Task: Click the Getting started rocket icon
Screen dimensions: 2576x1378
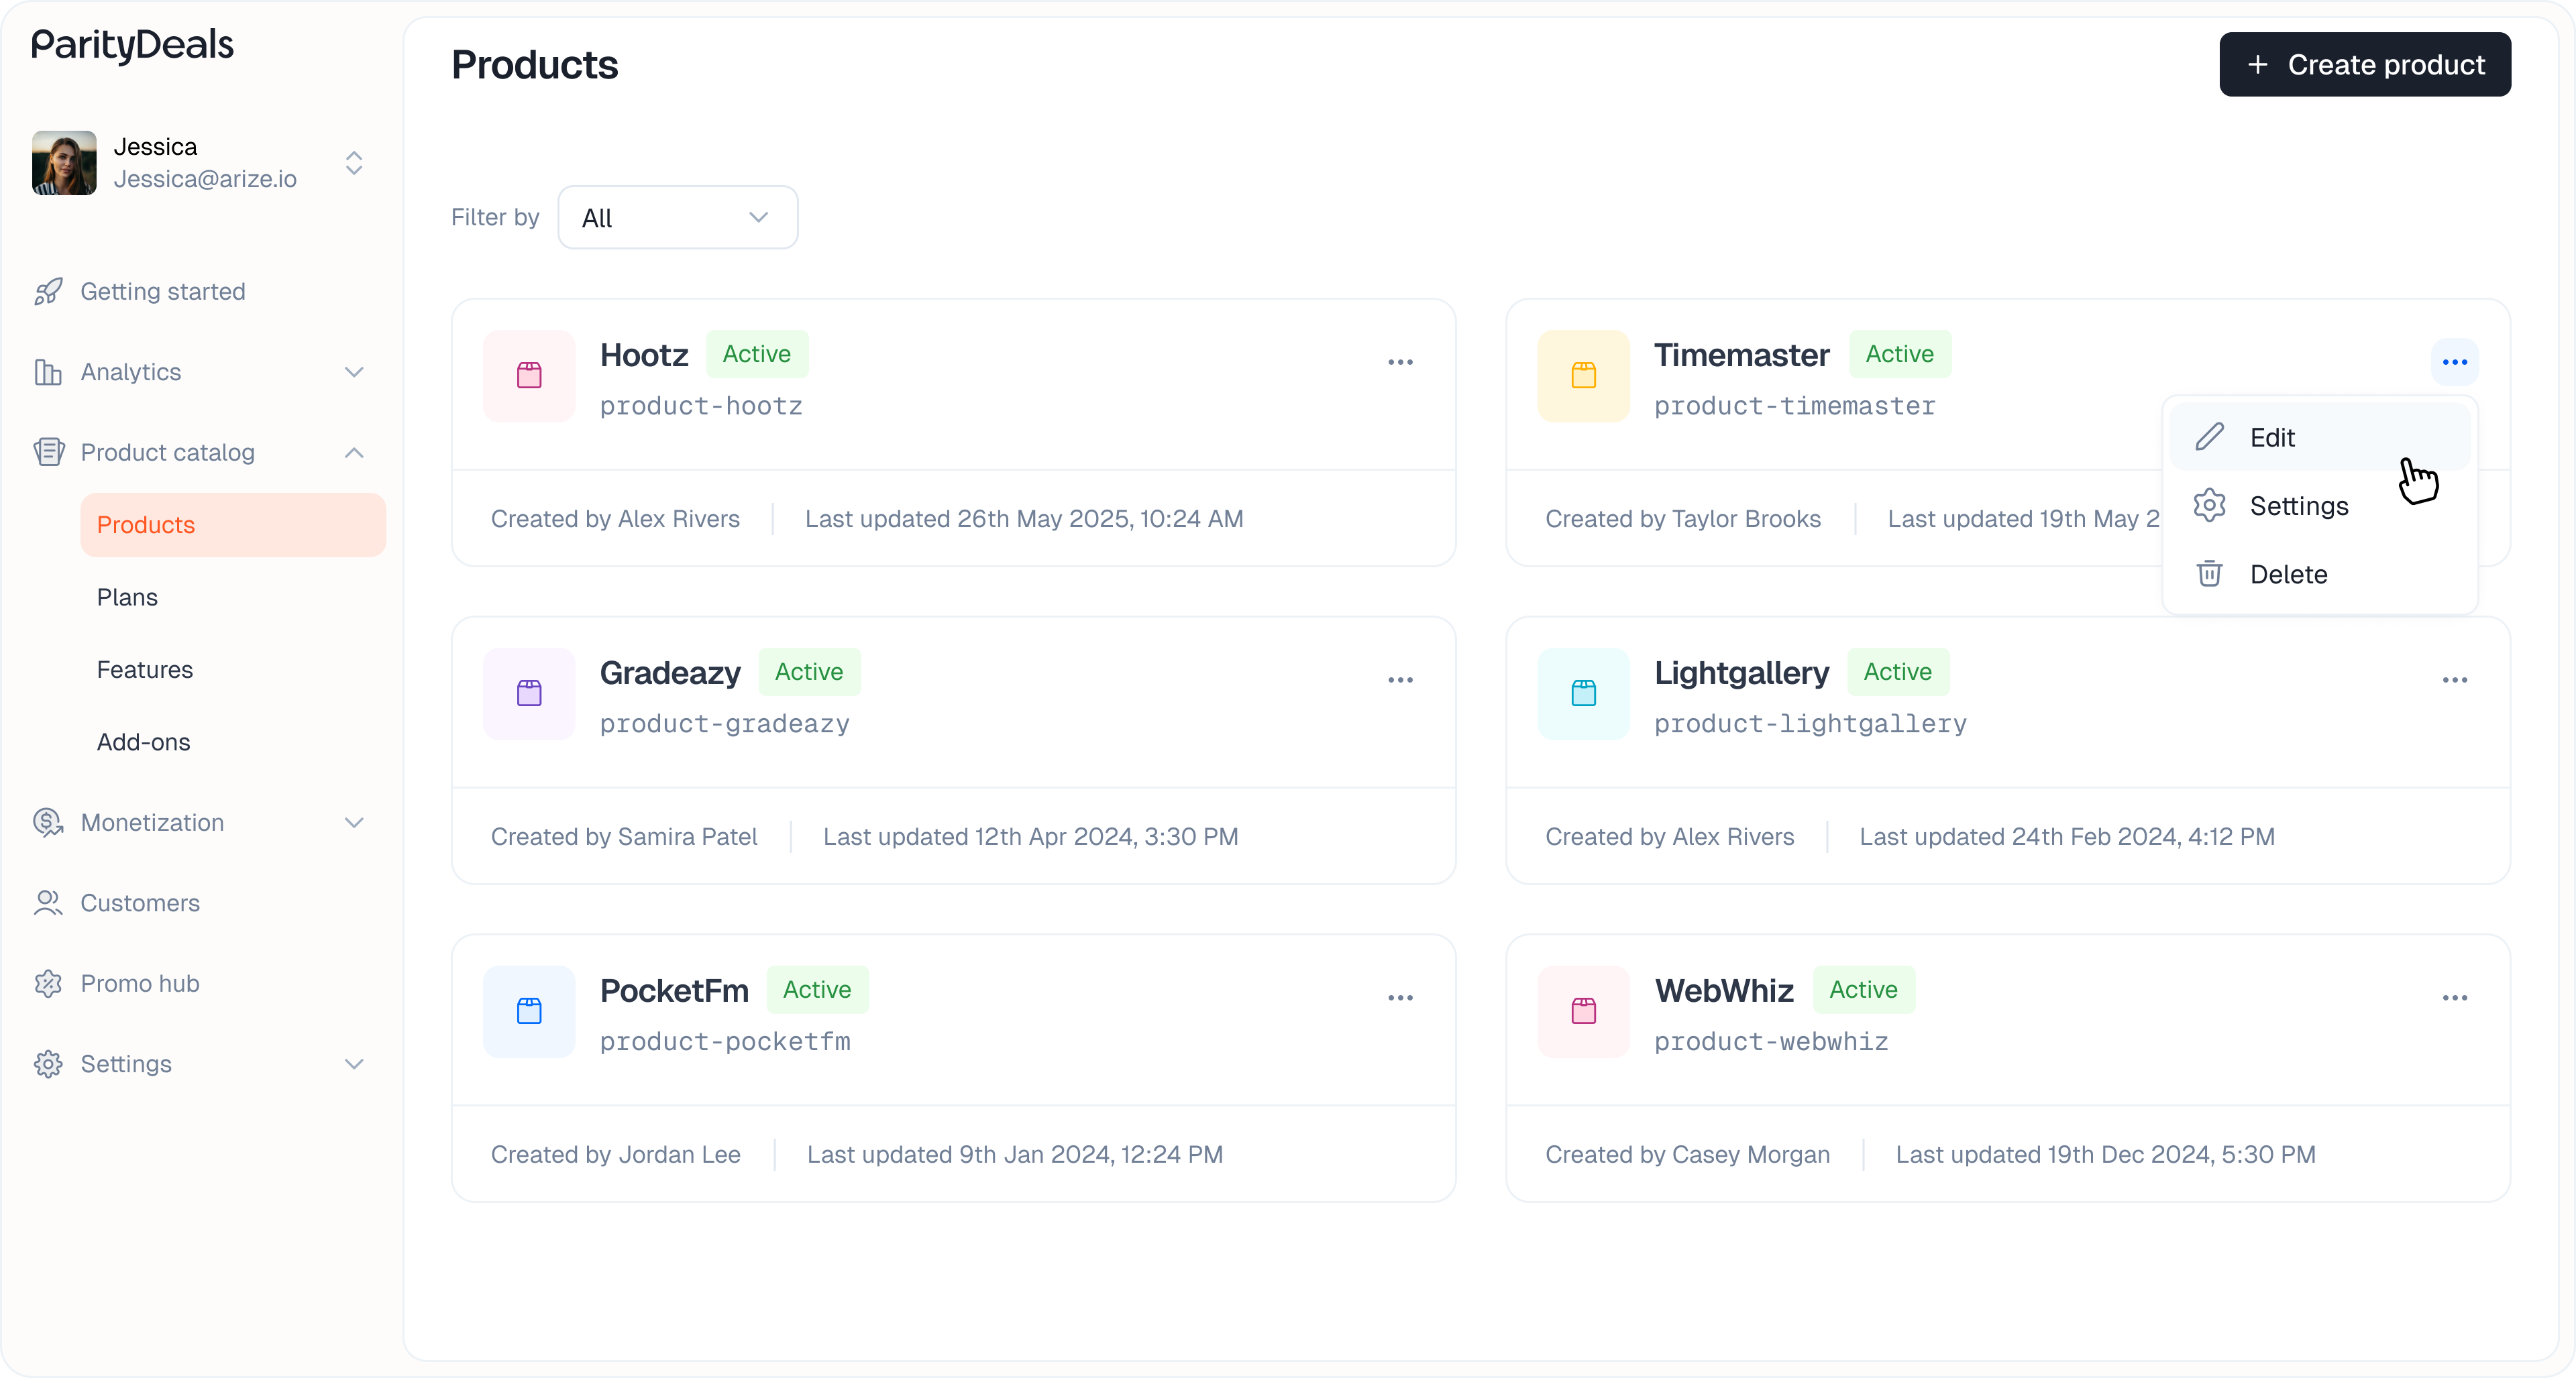Action: pyautogui.click(x=48, y=292)
